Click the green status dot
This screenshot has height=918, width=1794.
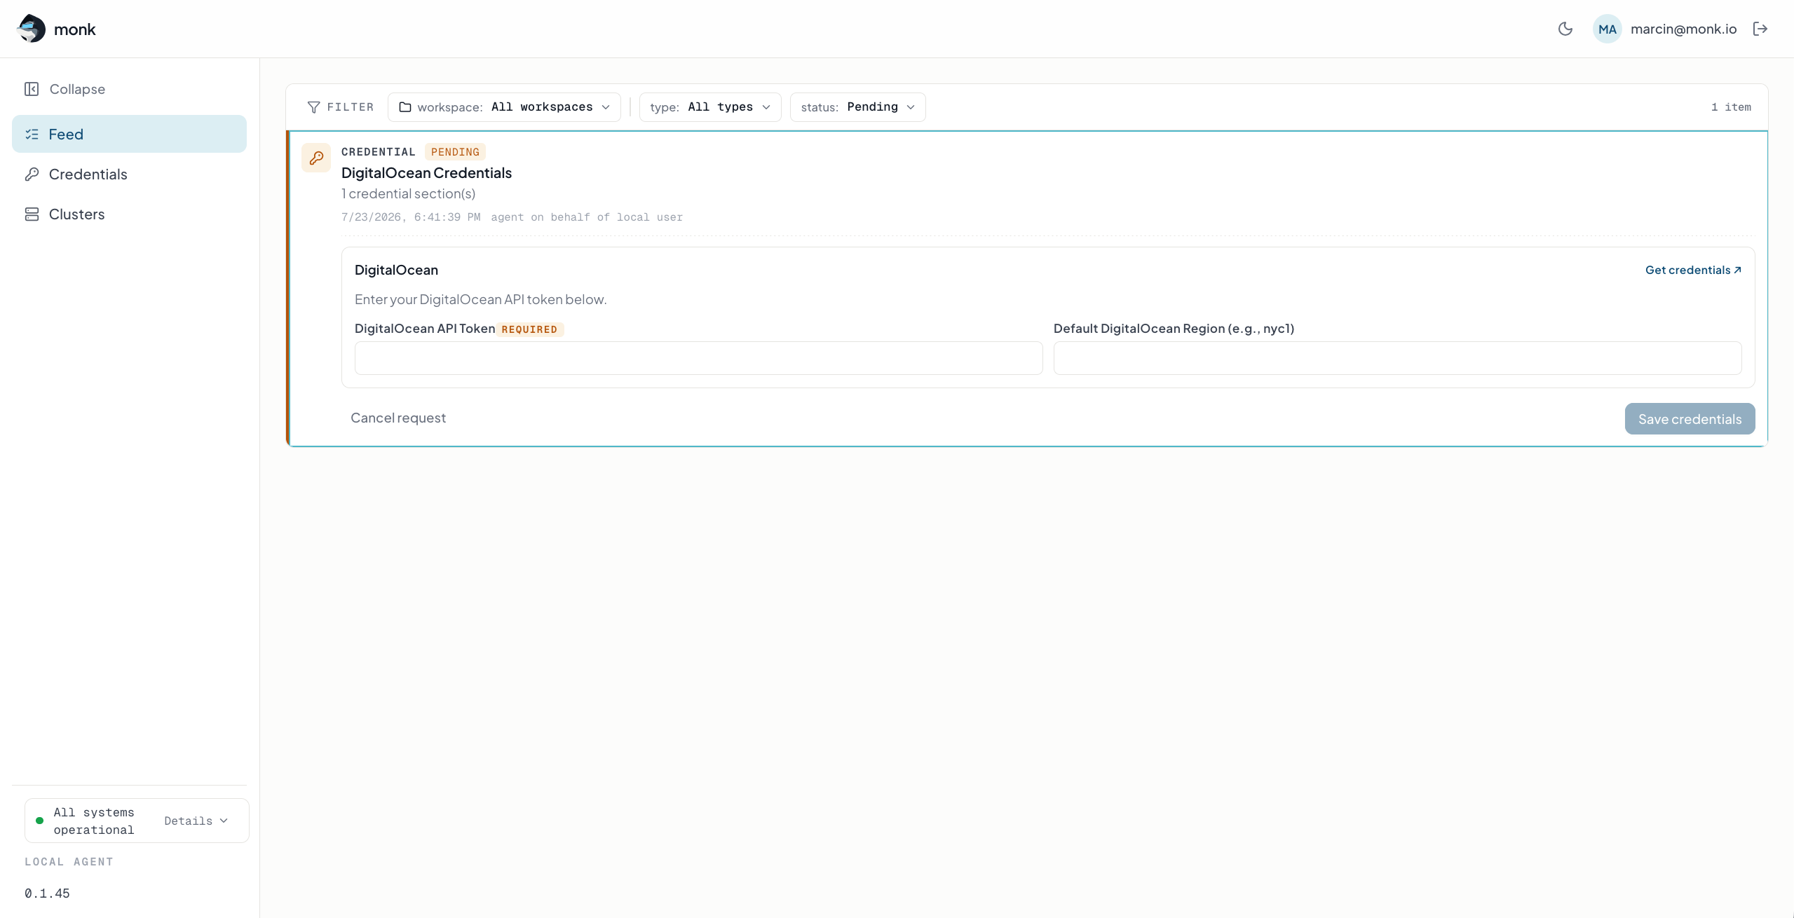(39, 821)
